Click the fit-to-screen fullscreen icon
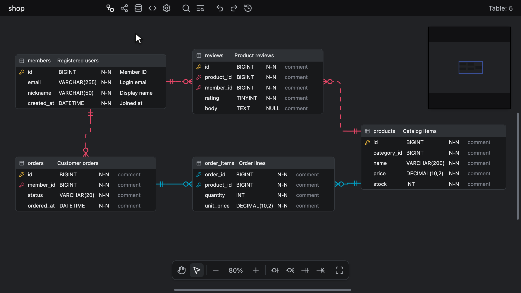Viewport: 521px width, 293px height. pos(339,270)
